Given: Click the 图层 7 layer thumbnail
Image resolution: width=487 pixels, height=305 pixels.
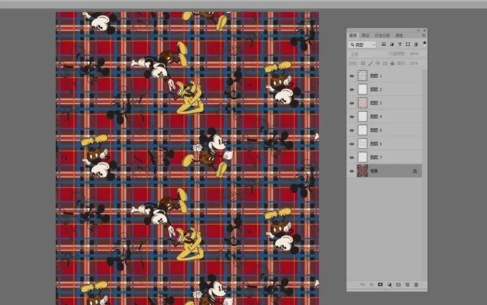Looking at the screenshot, I should 362,157.
